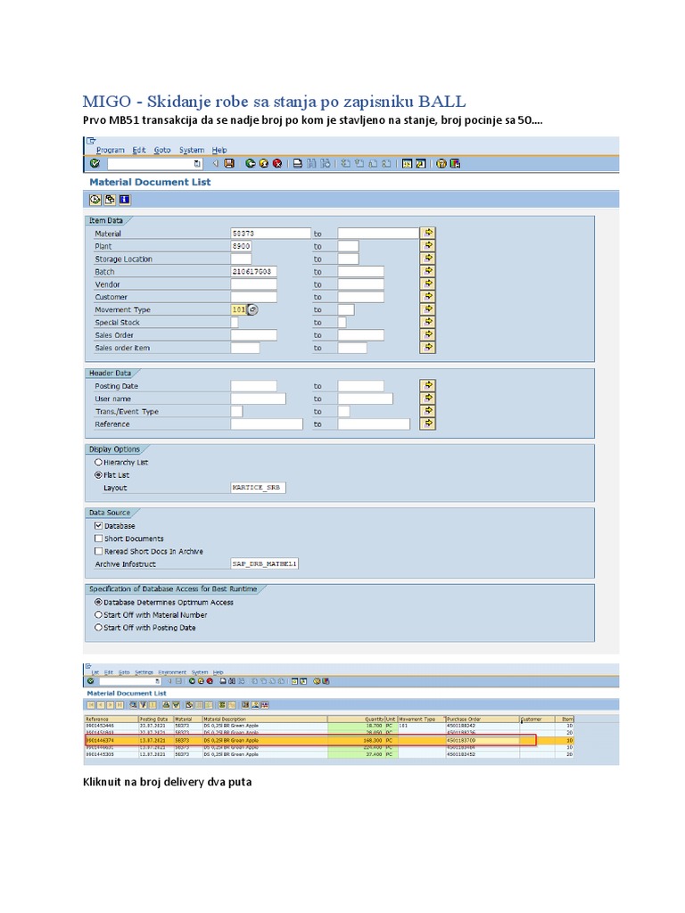
Task: Click the Execute clock icon under Material Document List
Action: click(x=95, y=199)
